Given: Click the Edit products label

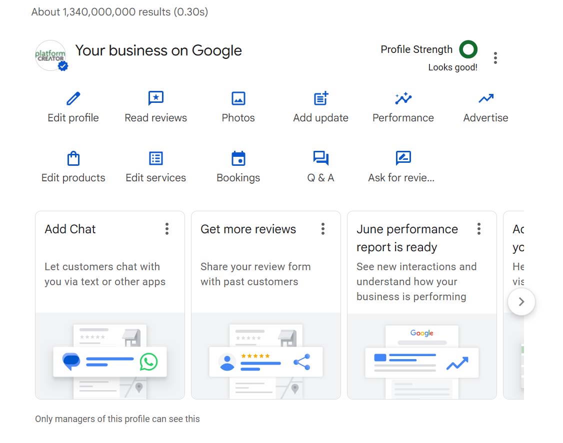Looking at the screenshot, I should point(73,178).
